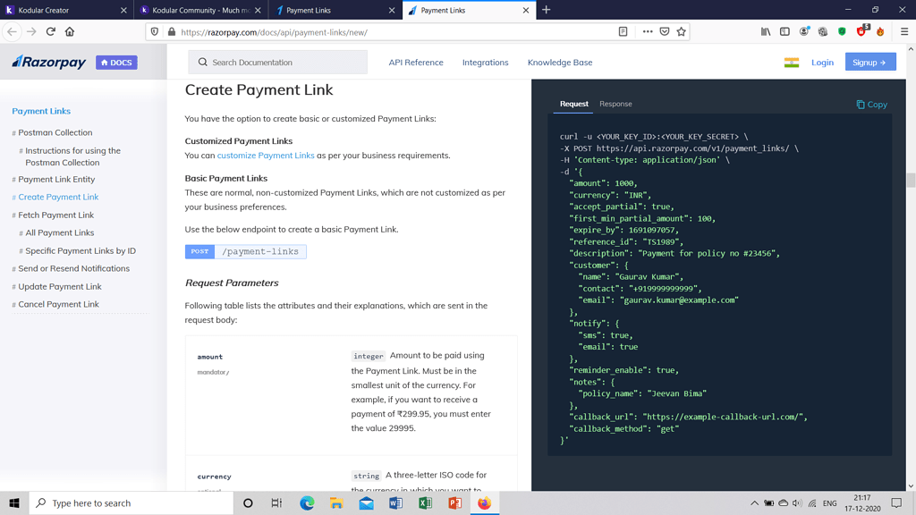Switch to the Response tab
This screenshot has width=916, height=515.
tap(615, 104)
